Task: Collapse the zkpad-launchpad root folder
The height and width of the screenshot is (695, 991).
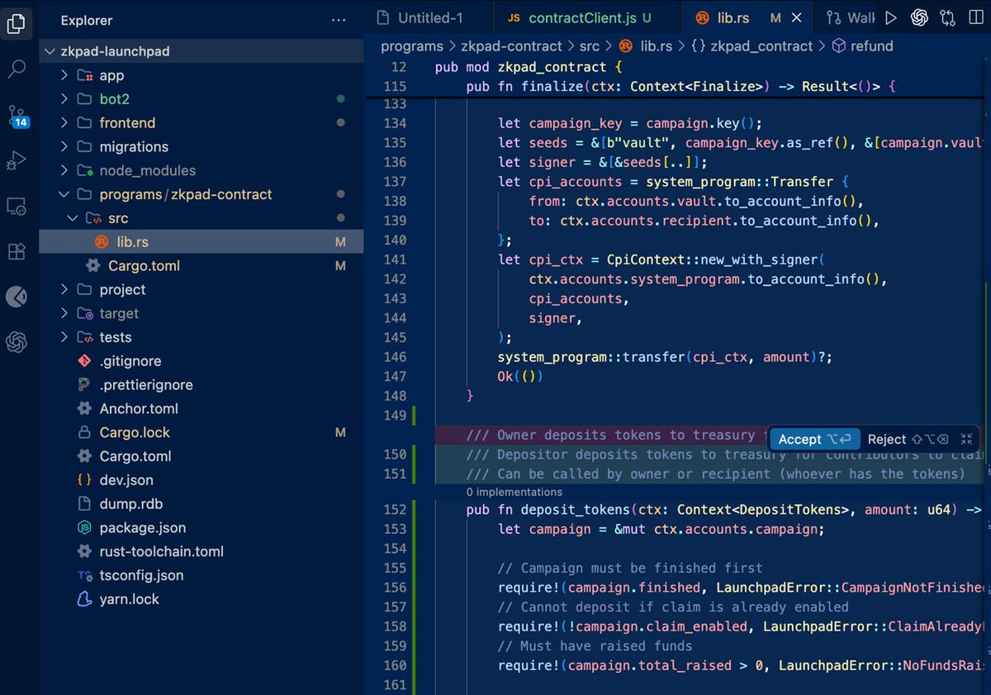Action: [202, 51]
